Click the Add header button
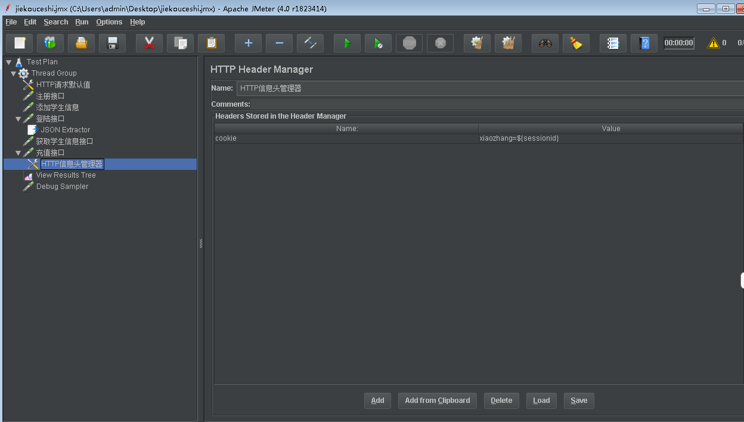744x422 pixels. pos(377,401)
